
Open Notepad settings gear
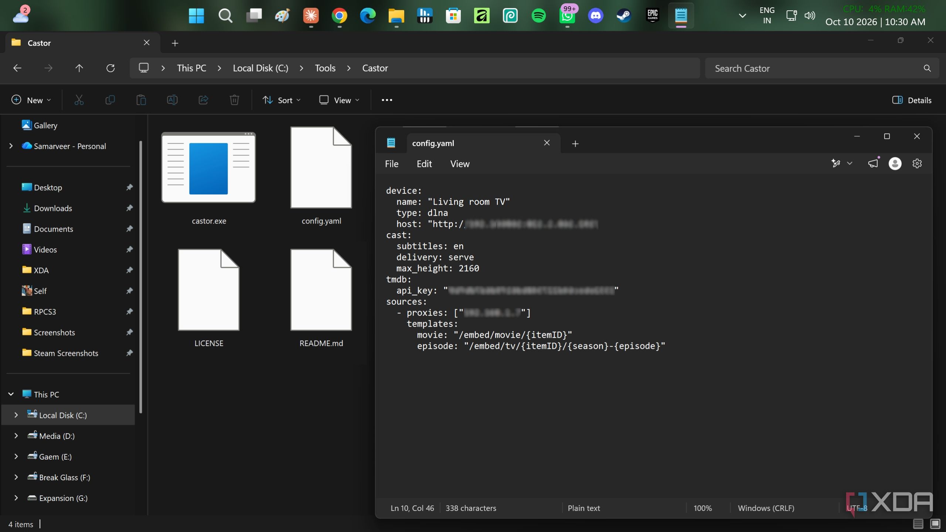[x=917, y=163]
